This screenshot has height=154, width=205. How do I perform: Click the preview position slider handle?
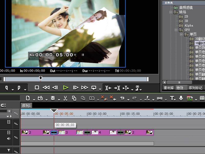pos(41,78)
